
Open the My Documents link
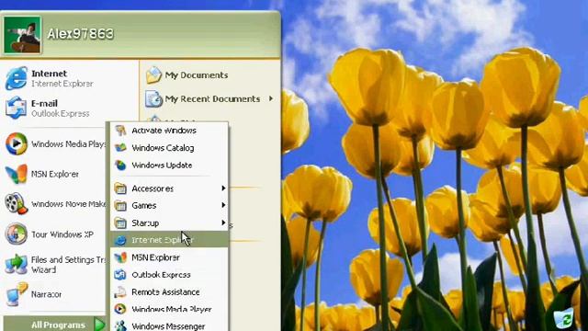point(197,75)
